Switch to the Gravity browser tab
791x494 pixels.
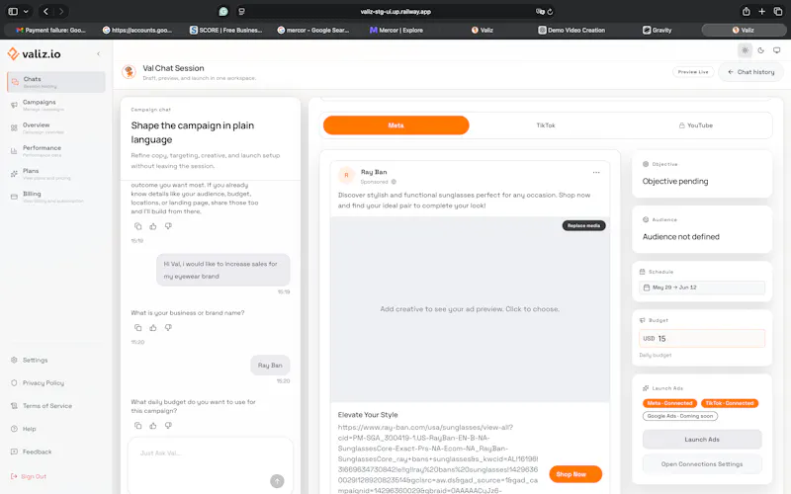[657, 31]
